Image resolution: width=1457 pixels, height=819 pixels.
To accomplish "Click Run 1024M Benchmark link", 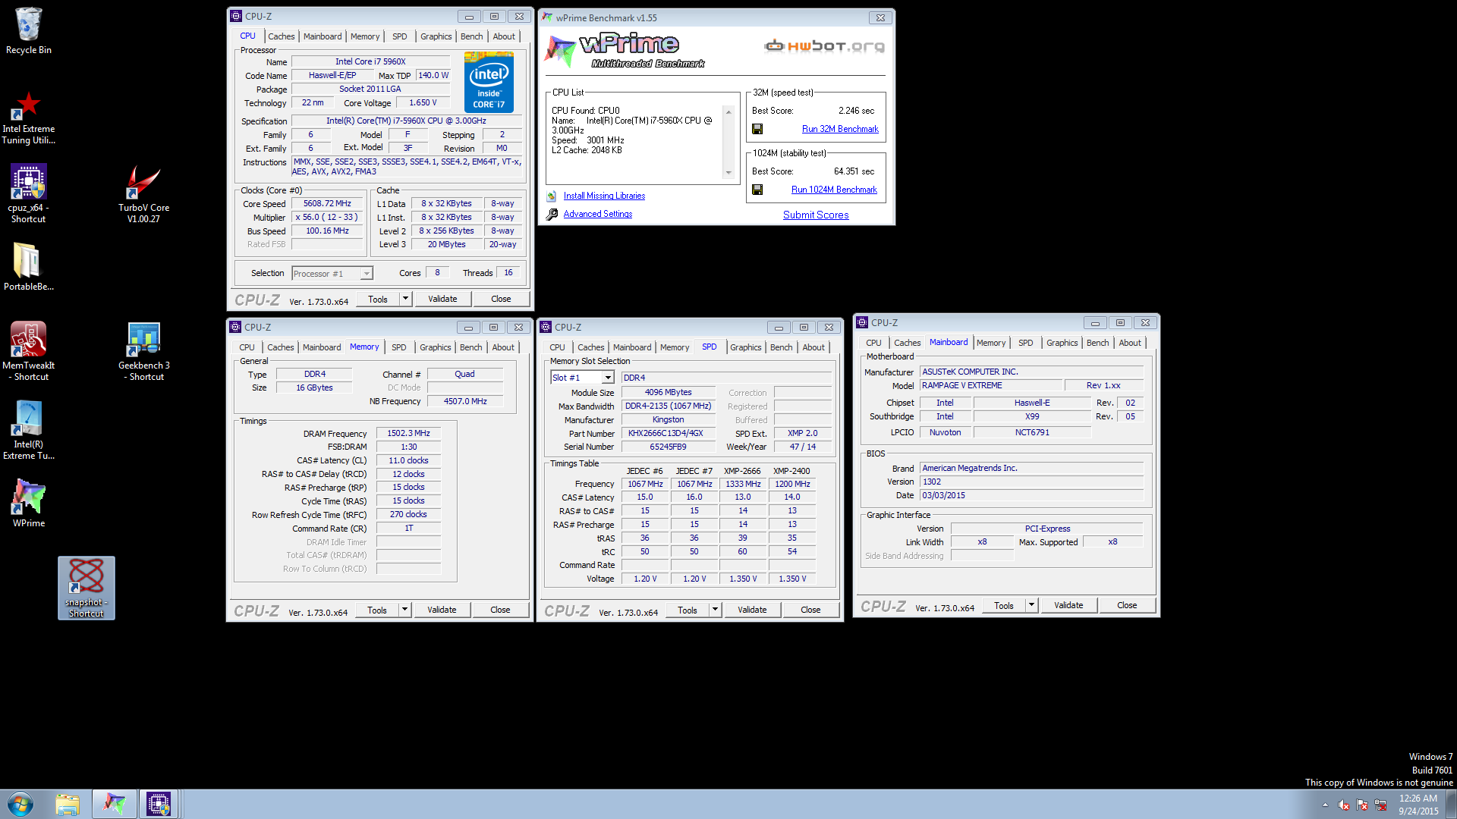I will pyautogui.click(x=834, y=190).
